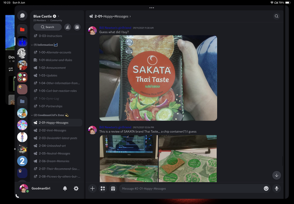Open the laptop and packet photo
Image resolution: width=294 pixels, height=204 pixels.
(129, 159)
